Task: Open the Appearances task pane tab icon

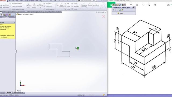Action: [x=123, y=5]
